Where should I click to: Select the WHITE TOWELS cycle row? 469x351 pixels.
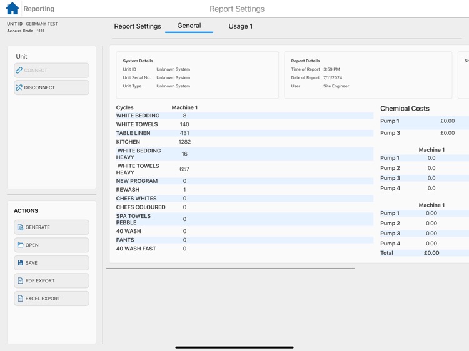tap(245, 124)
